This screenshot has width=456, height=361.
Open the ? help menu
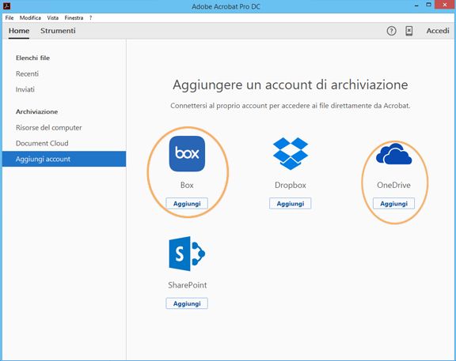coord(91,17)
